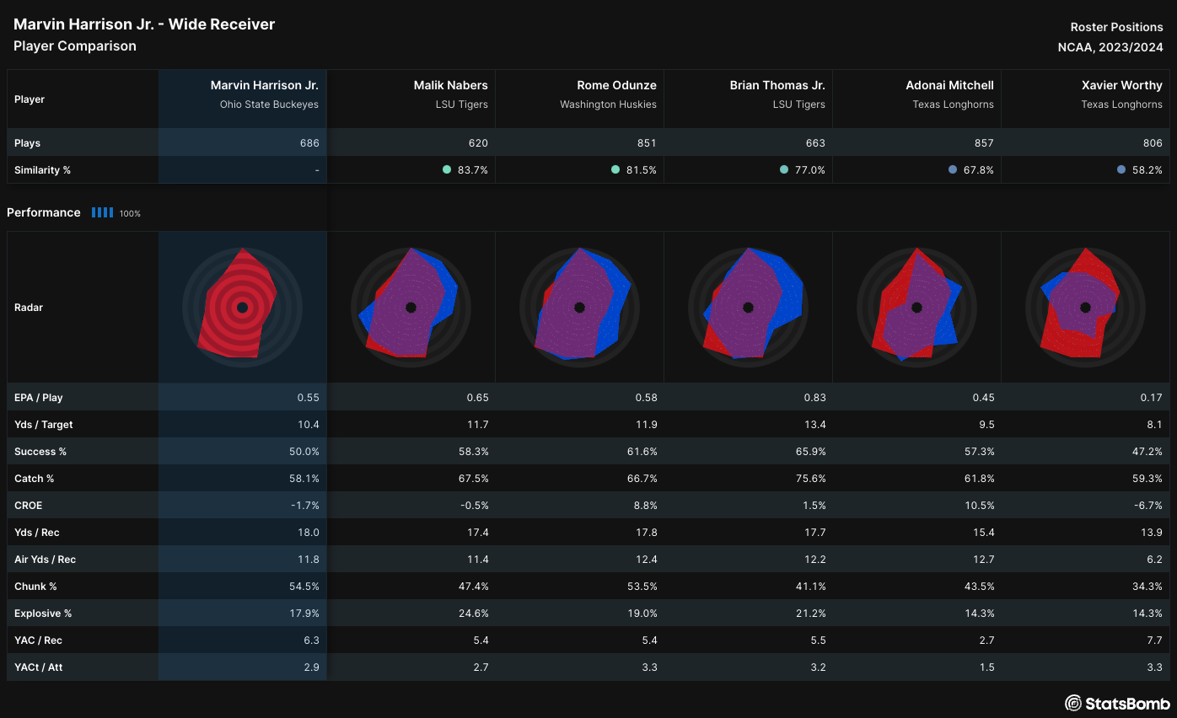Click Brian Thomas Jr. 13.4 Yds / Target value
The image size is (1177, 718).
pyautogui.click(x=816, y=425)
